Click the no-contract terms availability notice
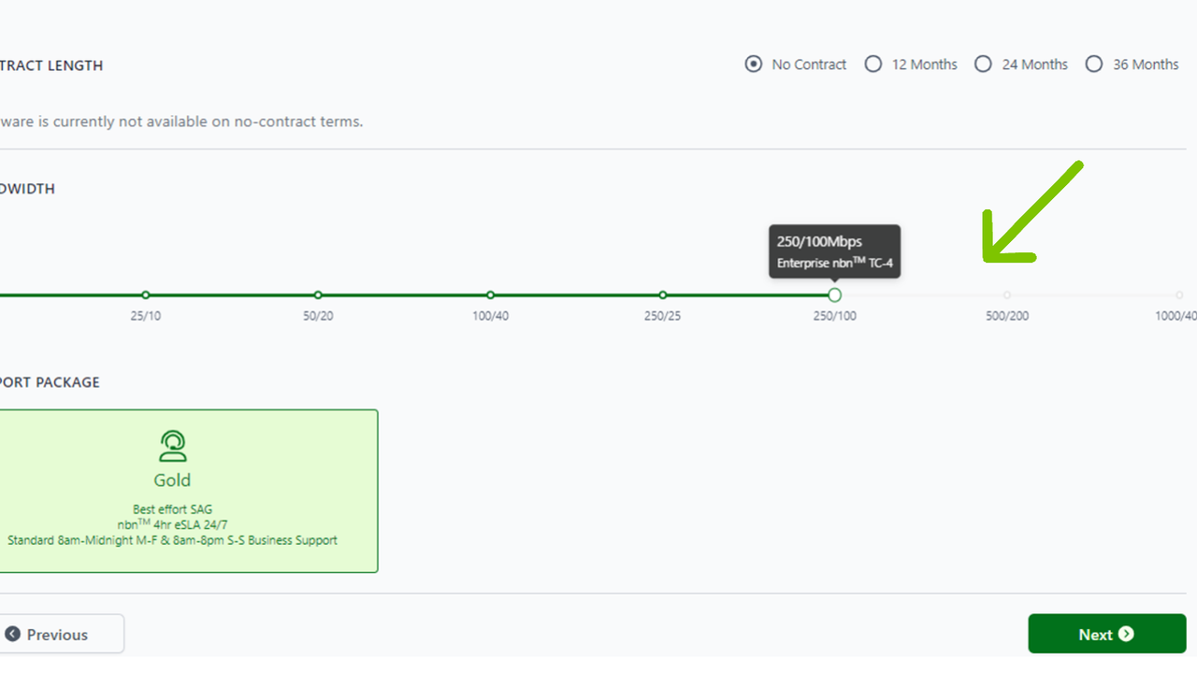The width and height of the screenshot is (1197, 673). pyautogui.click(x=181, y=122)
